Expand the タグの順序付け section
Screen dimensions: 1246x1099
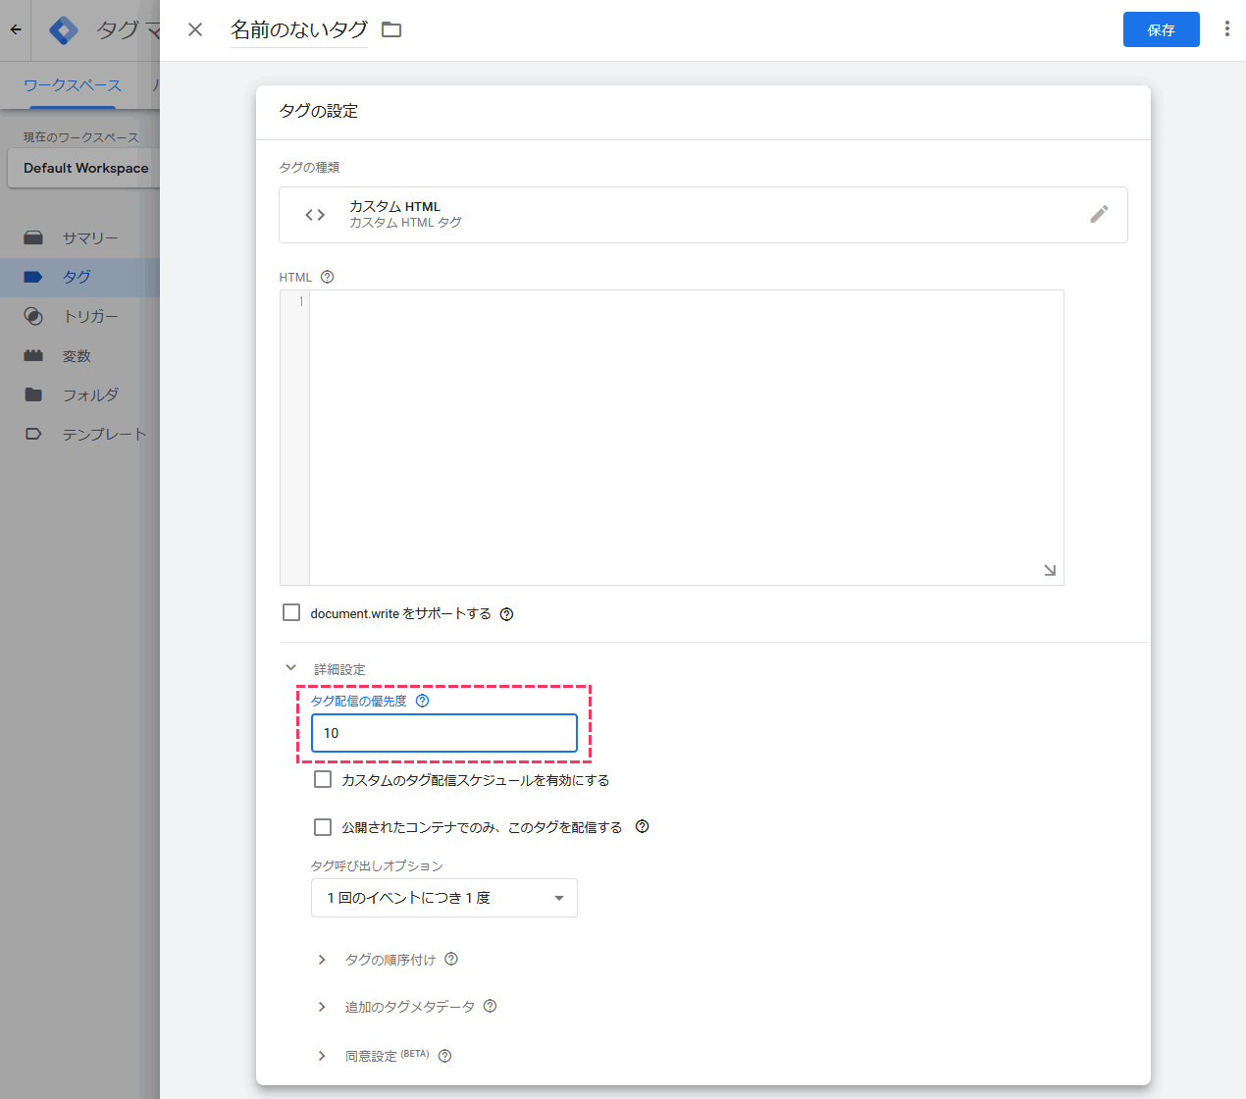click(x=322, y=960)
